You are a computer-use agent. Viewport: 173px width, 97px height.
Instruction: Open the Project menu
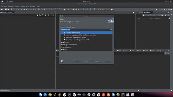[23, 6]
